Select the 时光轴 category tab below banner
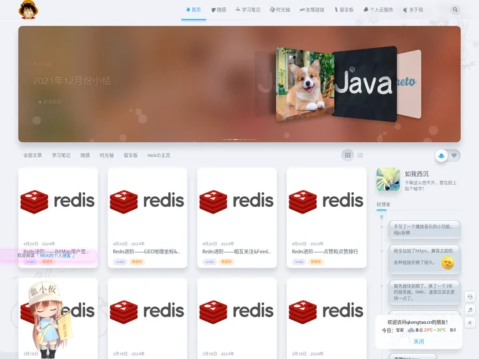 pyautogui.click(x=106, y=155)
